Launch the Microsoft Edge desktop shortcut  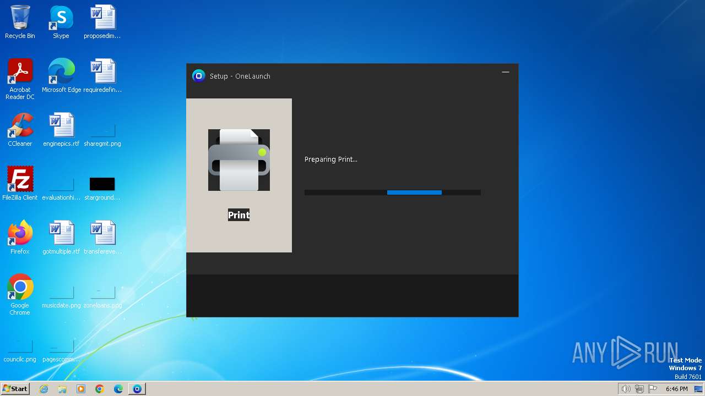point(61,75)
